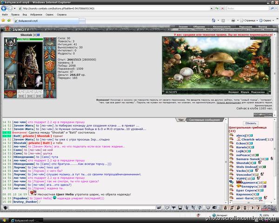Click the floppy disk save icon in chat toolbar
279x223 pixels.
(180, 208)
